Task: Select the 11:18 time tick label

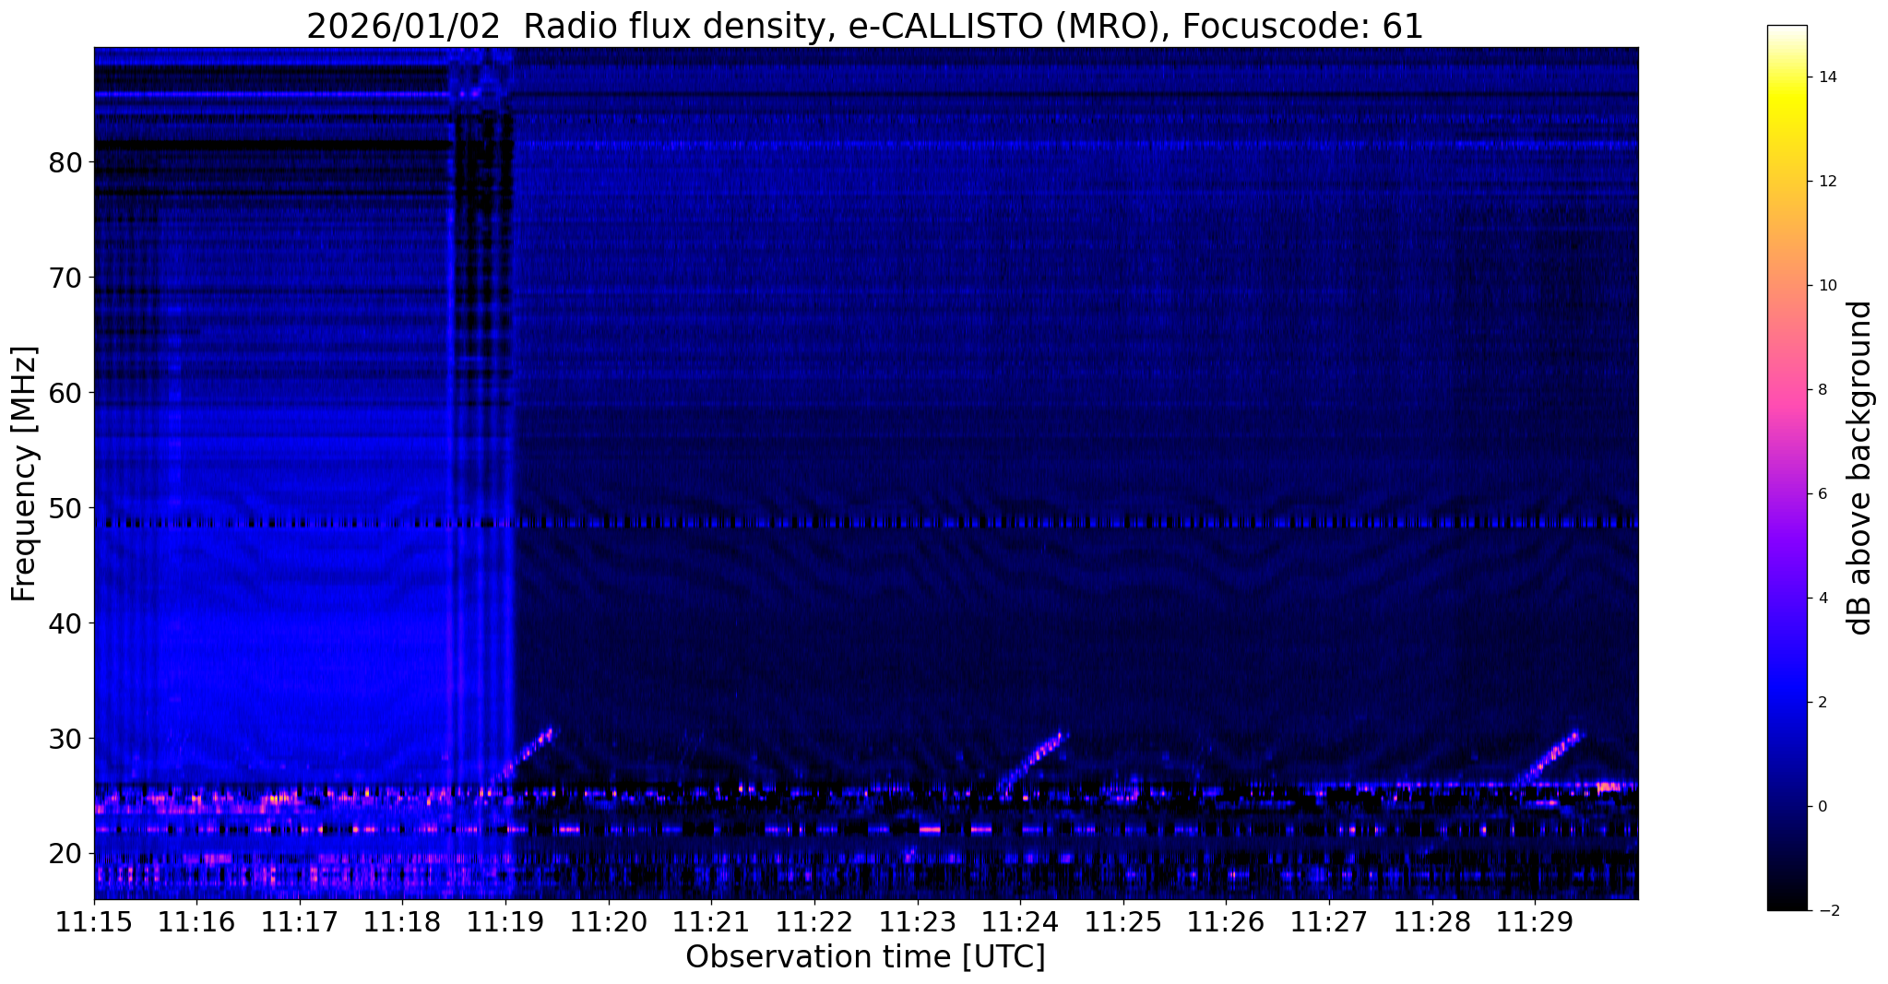Action: (402, 921)
